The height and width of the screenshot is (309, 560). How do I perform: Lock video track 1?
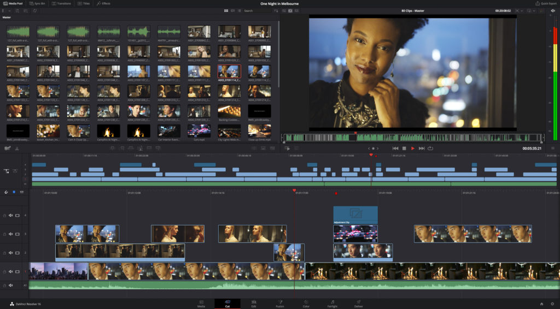coord(4,271)
